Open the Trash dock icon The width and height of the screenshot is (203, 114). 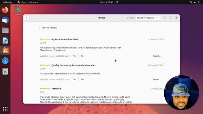point(5,71)
